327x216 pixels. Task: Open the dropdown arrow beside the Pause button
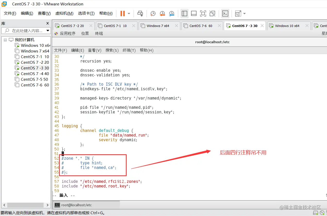tap(129, 14)
